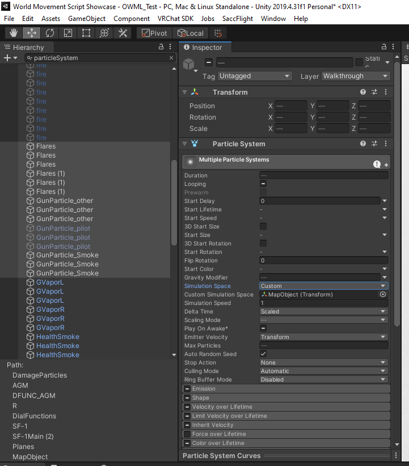This screenshot has height=466, width=409.
Task: Select the Hand tool in toolbar
Action: point(14,33)
